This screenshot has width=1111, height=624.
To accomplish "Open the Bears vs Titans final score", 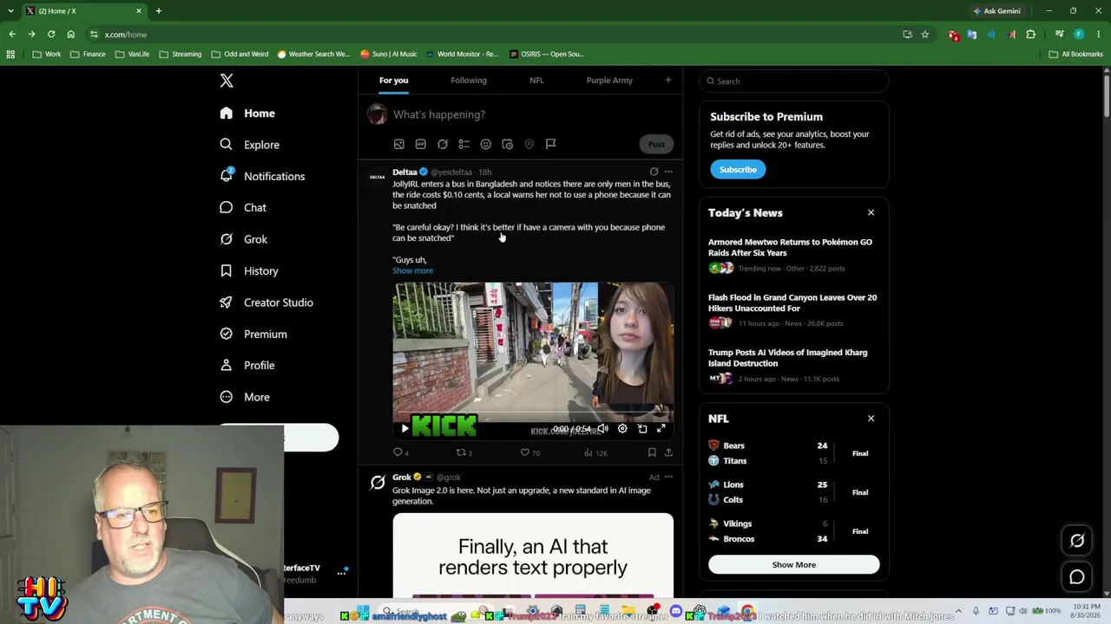I will [793, 453].
